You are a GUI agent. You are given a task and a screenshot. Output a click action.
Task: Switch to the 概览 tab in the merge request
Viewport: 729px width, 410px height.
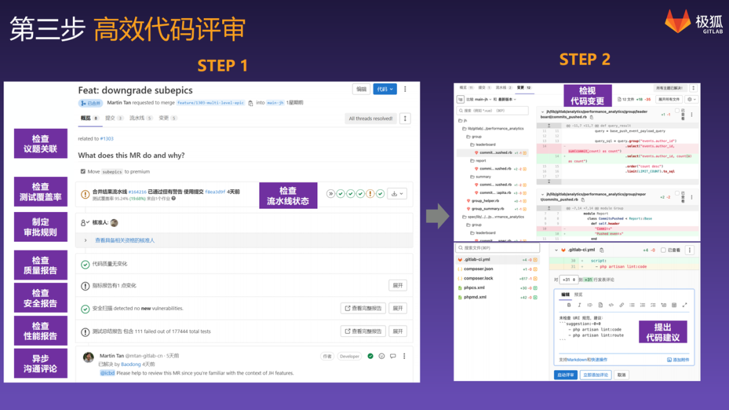coord(89,118)
